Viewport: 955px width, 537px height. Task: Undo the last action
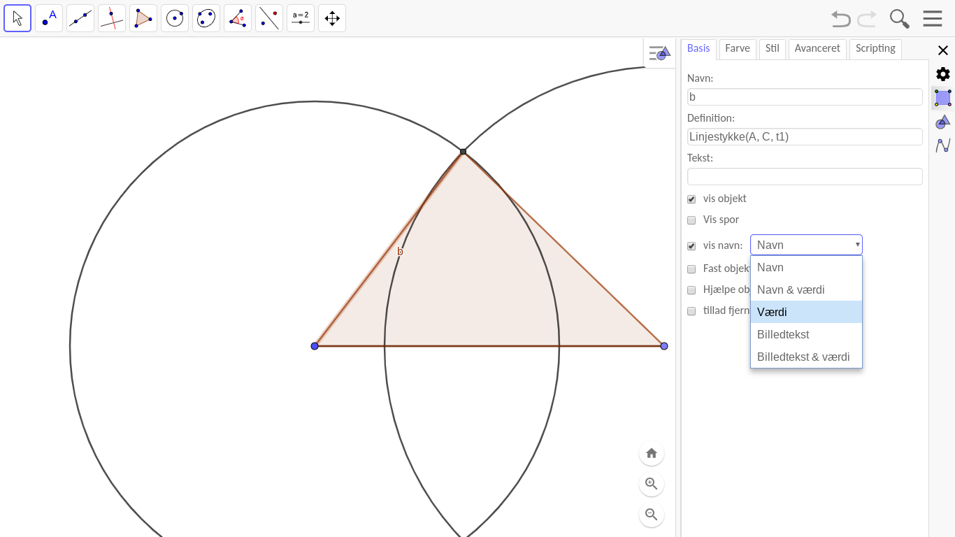[841, 19]
